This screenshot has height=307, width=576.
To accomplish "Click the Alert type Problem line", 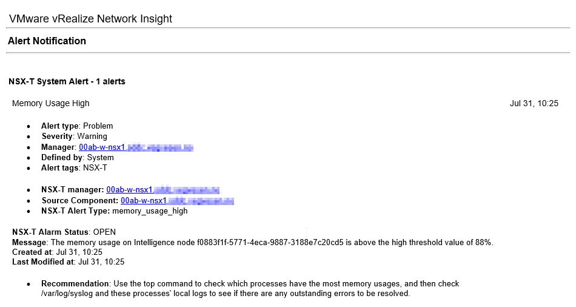I will click(x=77, y=126).
